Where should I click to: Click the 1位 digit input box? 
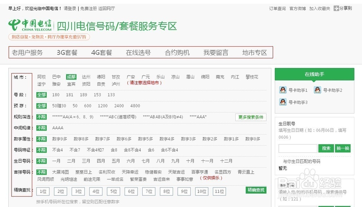coord(43,191)
